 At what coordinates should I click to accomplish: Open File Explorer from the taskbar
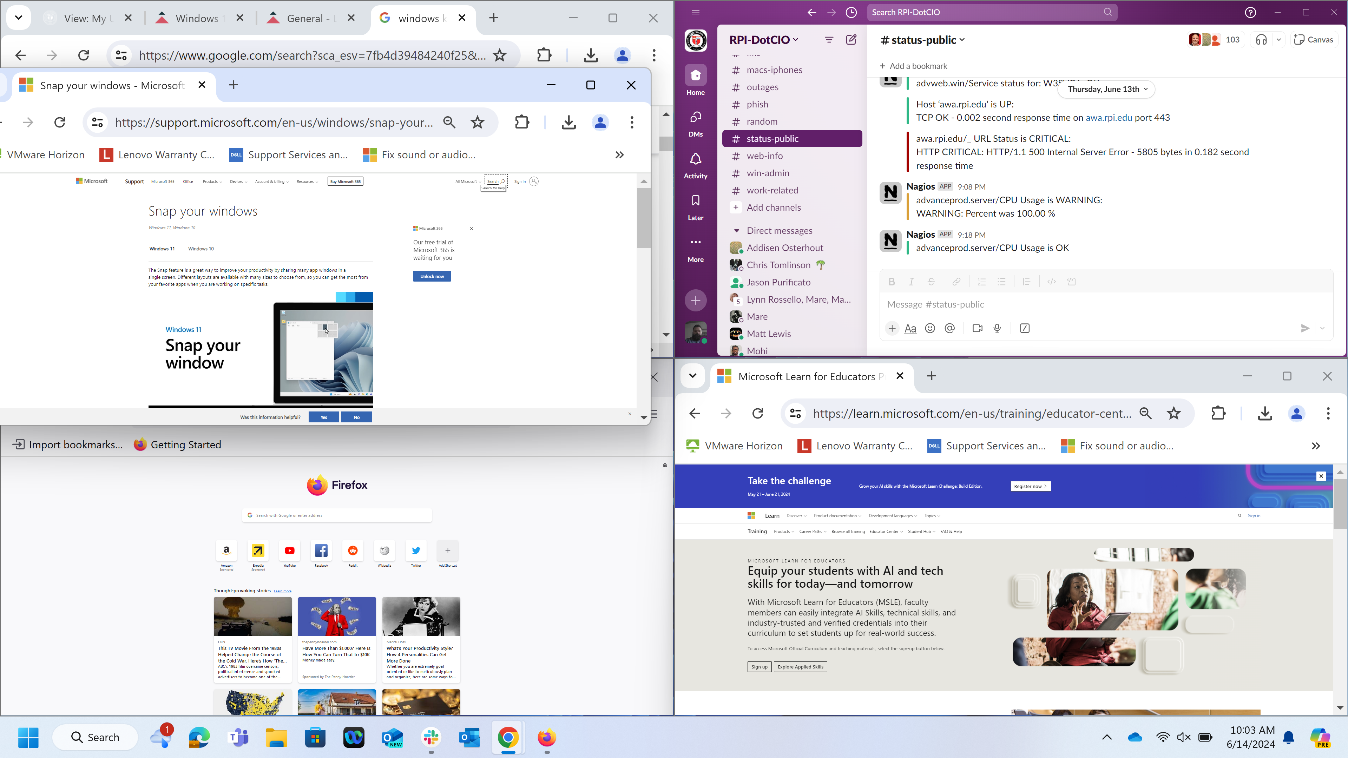point(276,737)
